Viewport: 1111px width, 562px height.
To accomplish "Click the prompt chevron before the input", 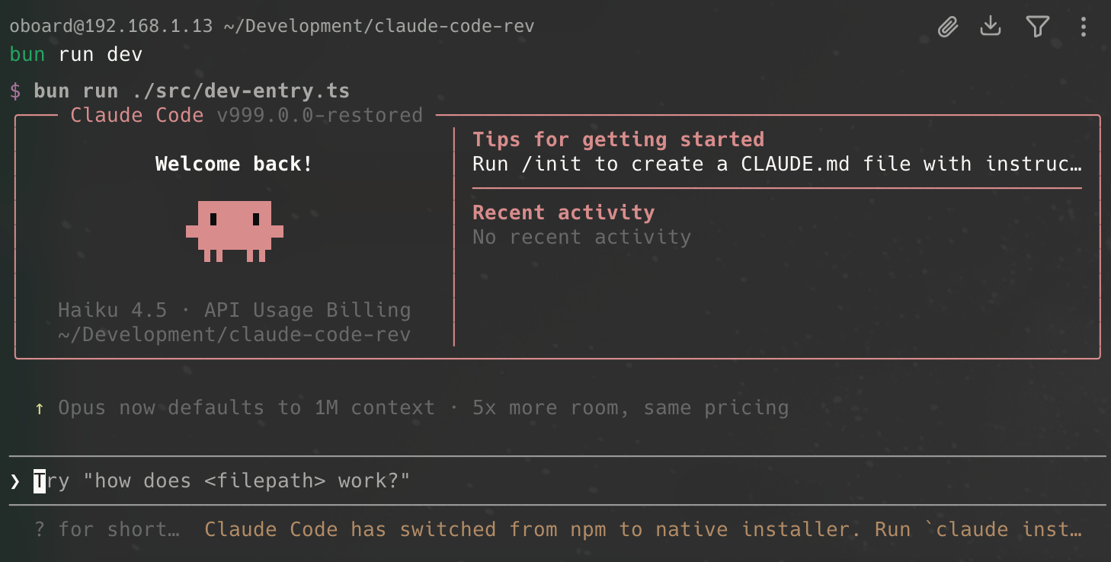I will click(x=15, y=481).
